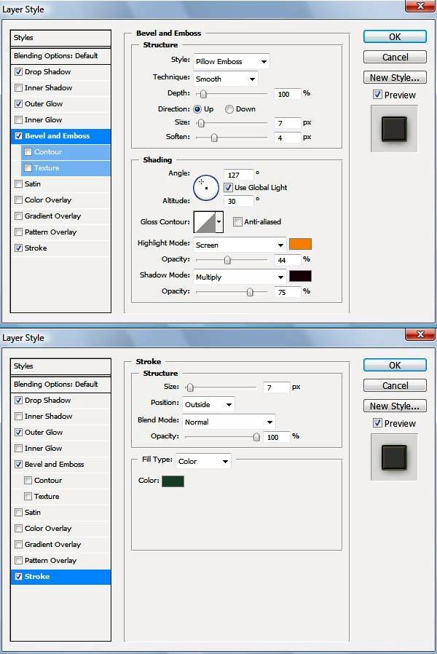The width and height of the screenshot is (437, 654).
Task: Click Cancel in the Bevel and Emboss dialog
Action: pyautogui.click(x=395, y=57)
